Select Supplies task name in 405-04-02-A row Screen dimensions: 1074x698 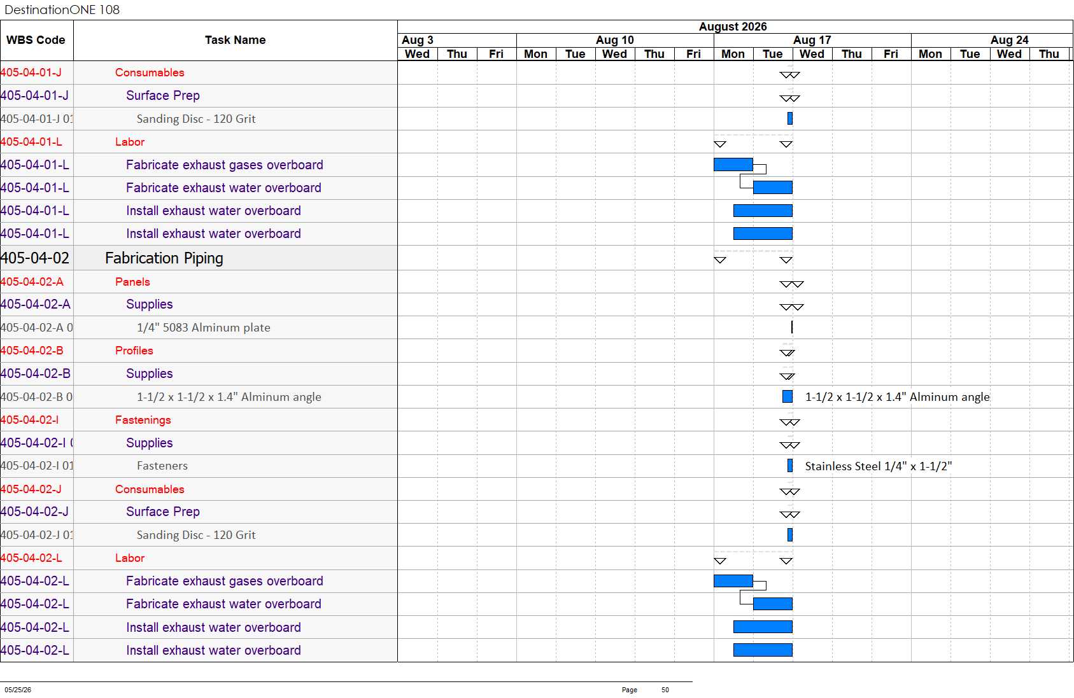[x=150, y=304]
